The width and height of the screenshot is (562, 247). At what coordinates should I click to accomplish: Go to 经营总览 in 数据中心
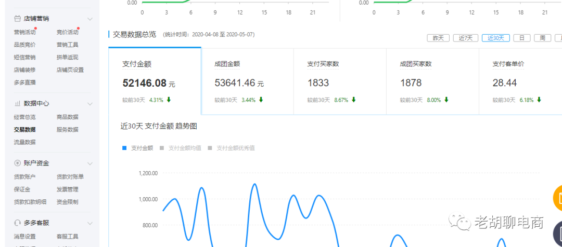click(x=25, y=117)
